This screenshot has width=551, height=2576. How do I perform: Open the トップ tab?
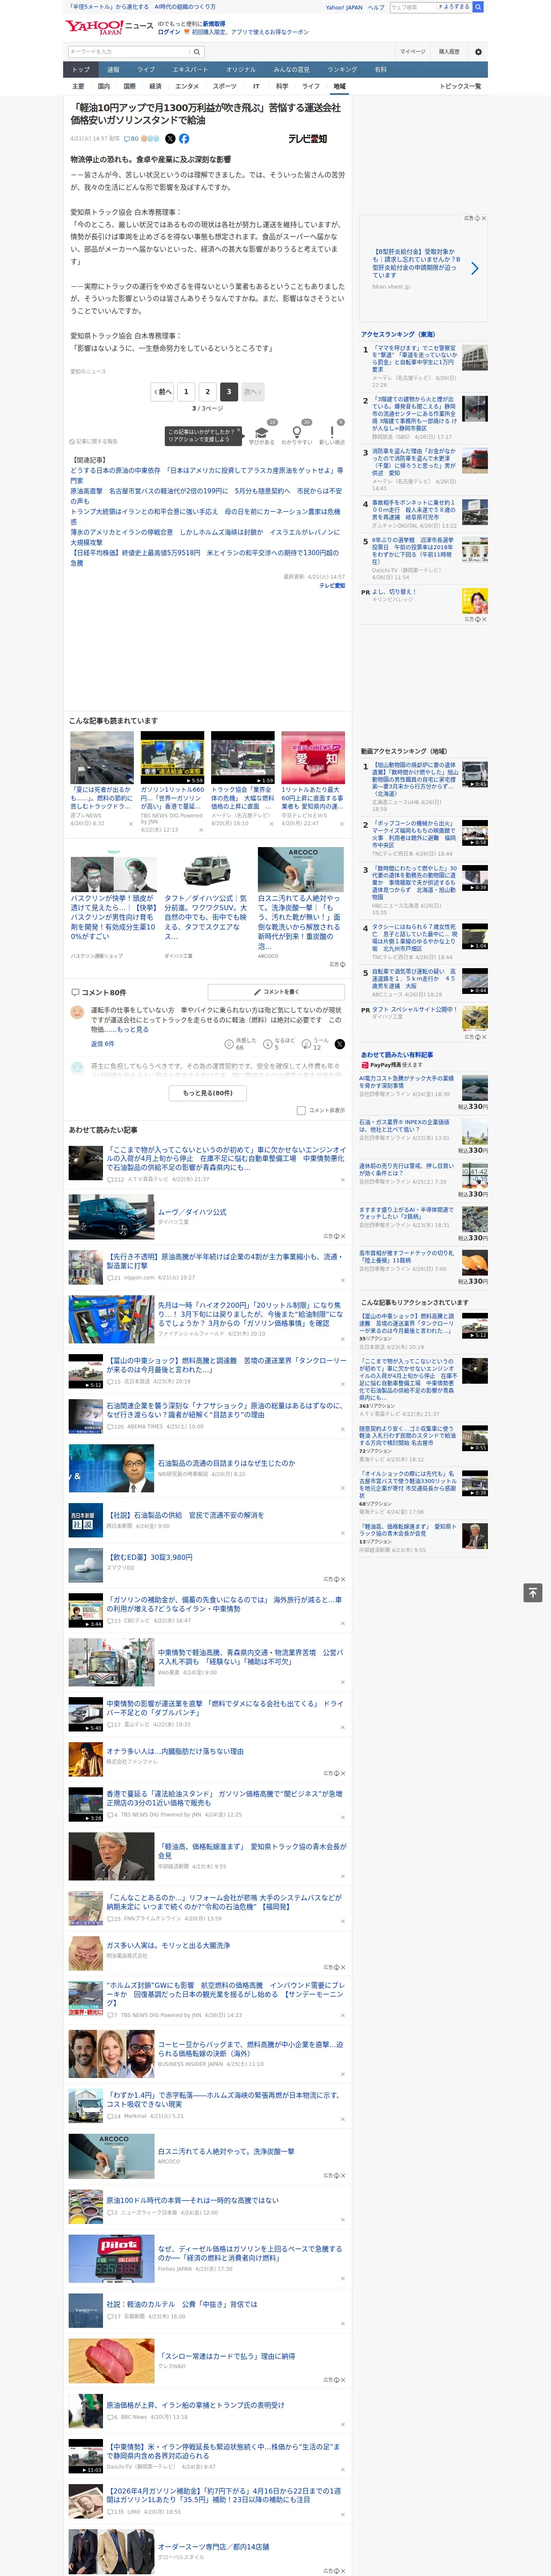point(81,70)
